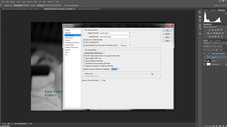Lock transparent pixels in Layers panel
Viewport: 227px width, 127px height.
[208, 50]
